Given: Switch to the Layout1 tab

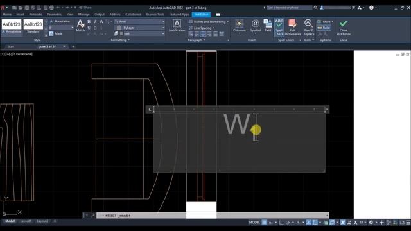Looking at the screenshot, I should tap(26, 221).
